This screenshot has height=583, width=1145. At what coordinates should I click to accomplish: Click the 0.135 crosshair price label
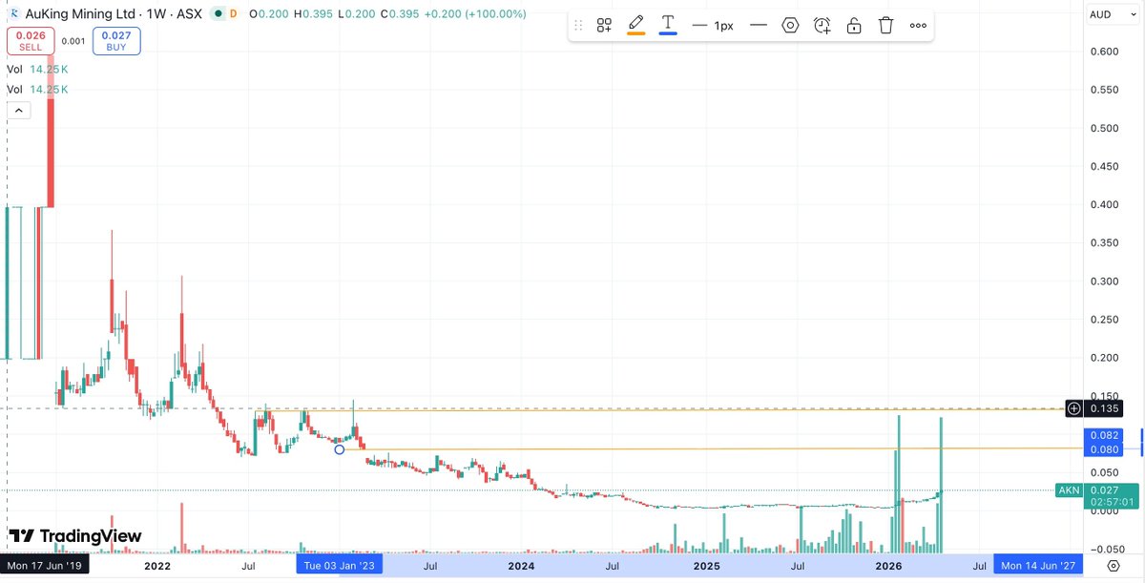[x=1103, y=408]
